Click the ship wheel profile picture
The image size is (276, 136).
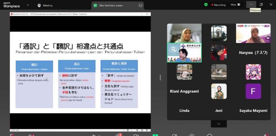click(219, 33)
